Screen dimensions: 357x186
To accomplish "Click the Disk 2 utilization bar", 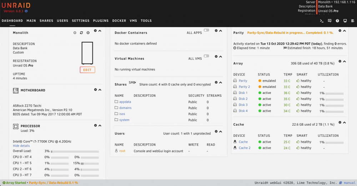I will point(335,100).
